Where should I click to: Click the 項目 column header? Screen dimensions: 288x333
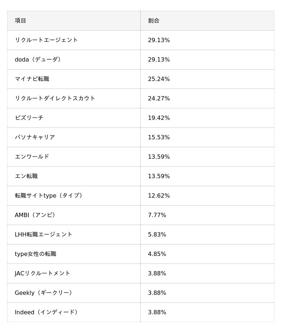click(21, 21)
